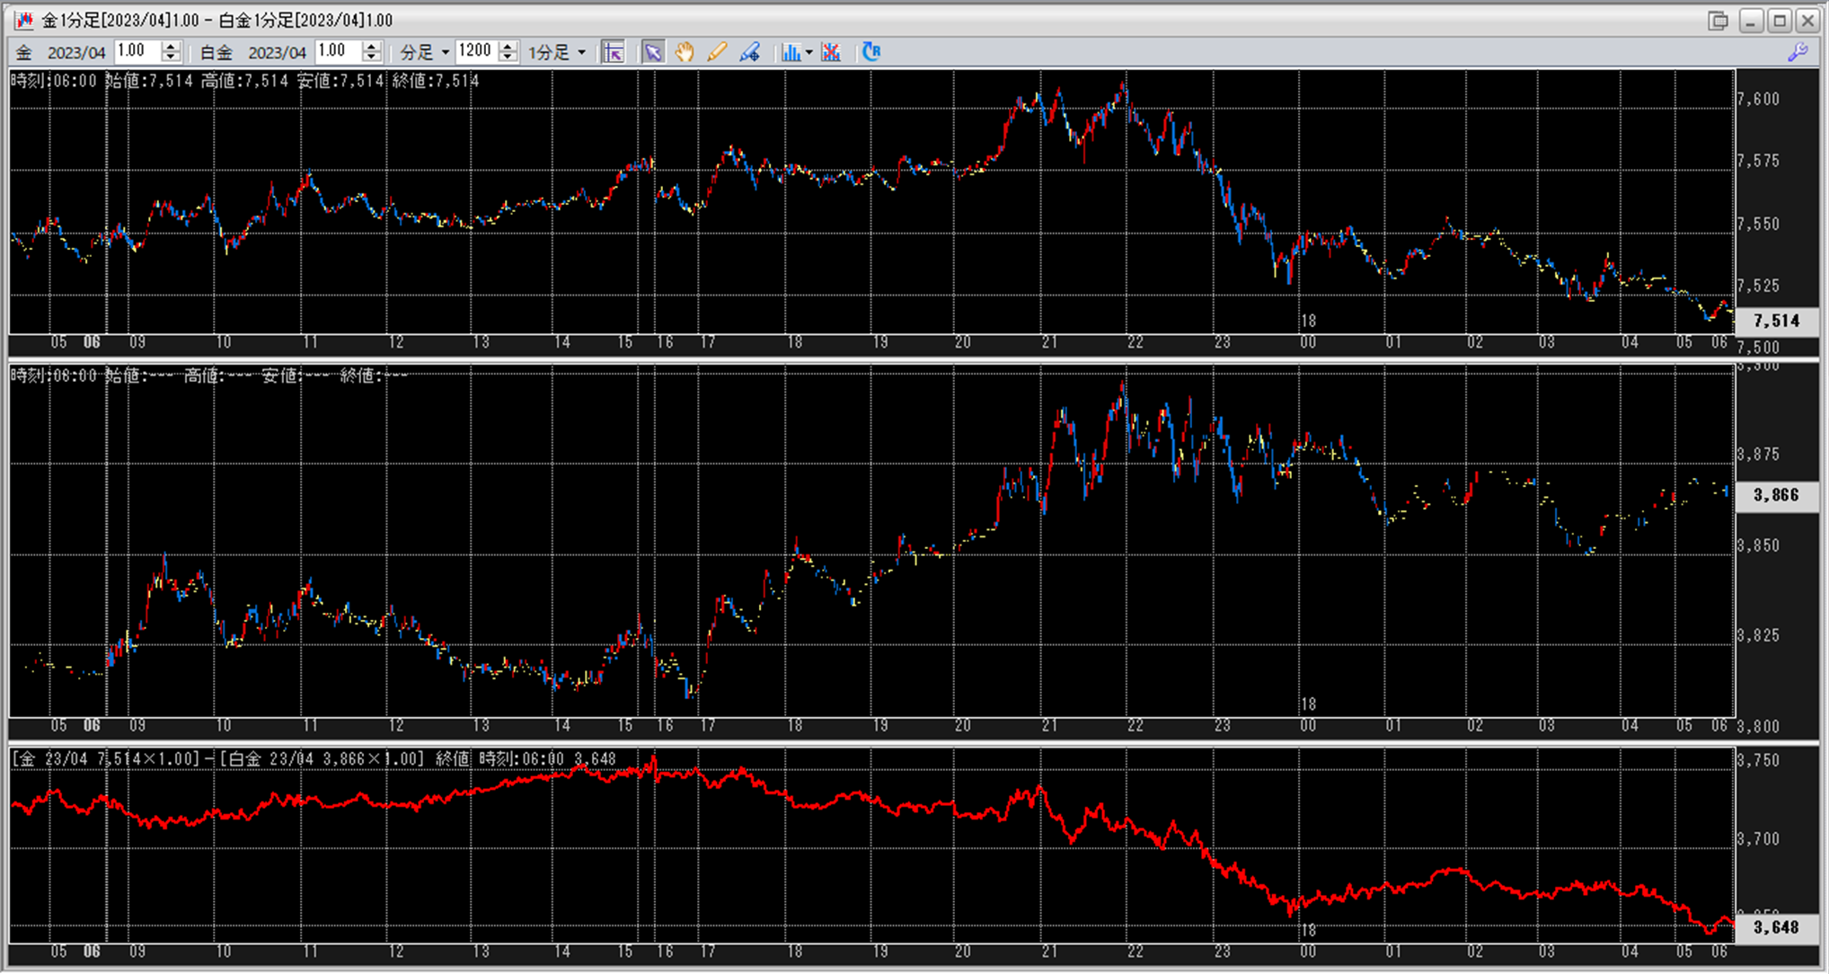Decrease the platinum 1.00 multiplier spinner
Image resolution: width=1829 pixels, height=974 pixels.
(x=372, y=58)
